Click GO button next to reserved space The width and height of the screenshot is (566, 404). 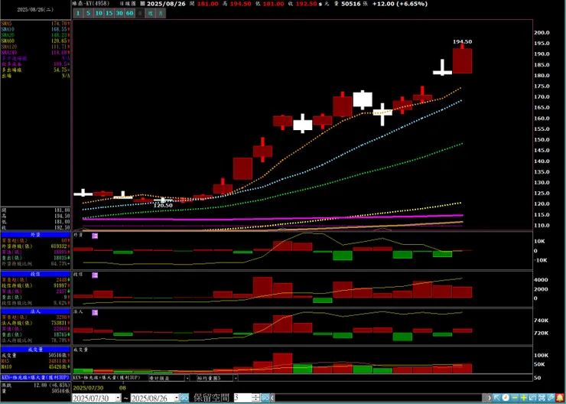coord(265,398)
